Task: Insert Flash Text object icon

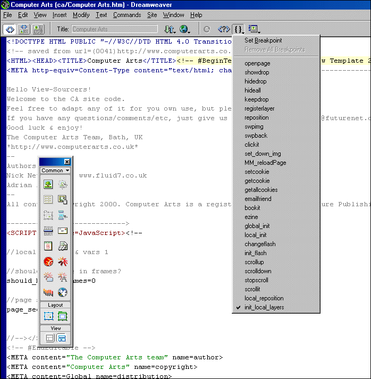Action: [63, 277]
